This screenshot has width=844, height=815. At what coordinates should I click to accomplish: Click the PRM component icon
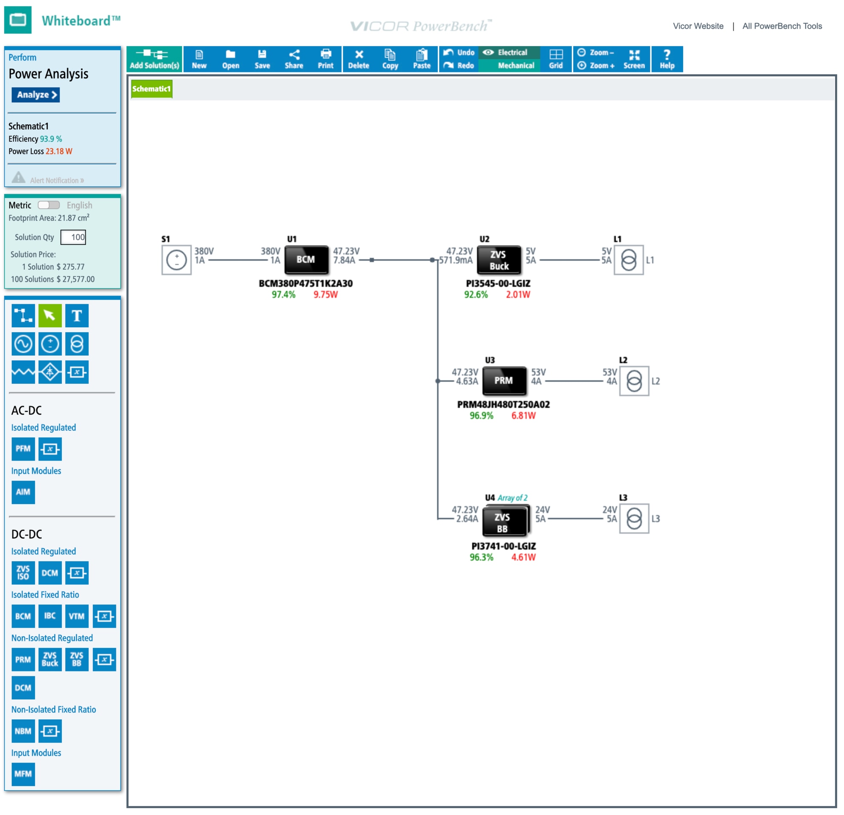[x=23, y=659]
